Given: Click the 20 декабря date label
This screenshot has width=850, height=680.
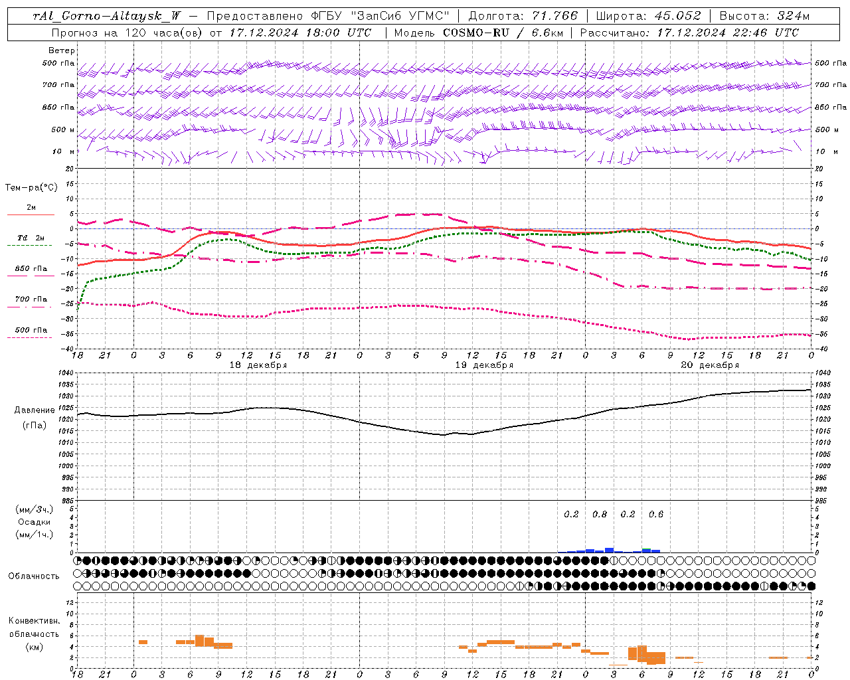Looking at the screenshot, I should pyautogui.click(x=710, y=365).
